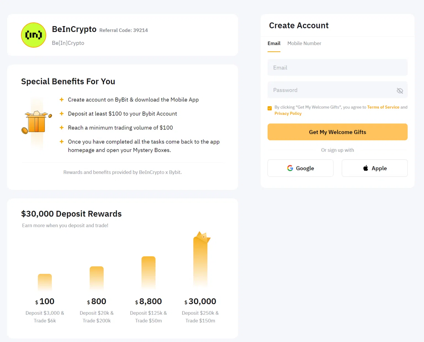
Task: Uncheck the Terms of Service agreement checkbox
Action: [270, 108]
